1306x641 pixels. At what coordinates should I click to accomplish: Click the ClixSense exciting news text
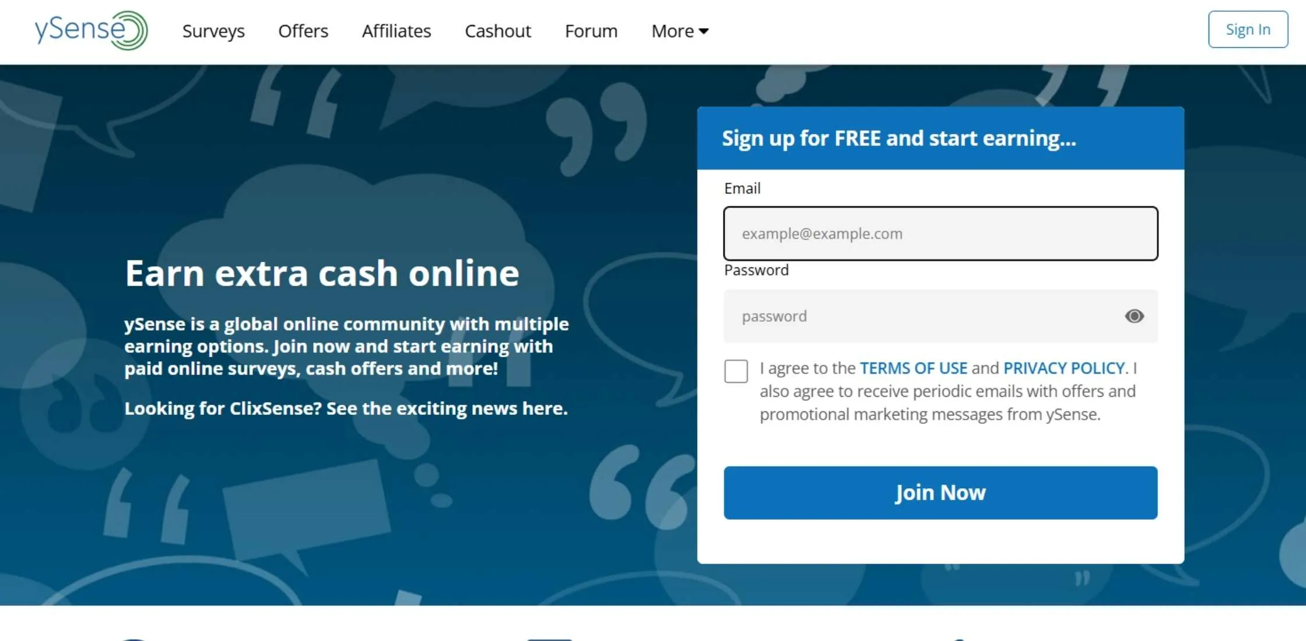[346, 408]
